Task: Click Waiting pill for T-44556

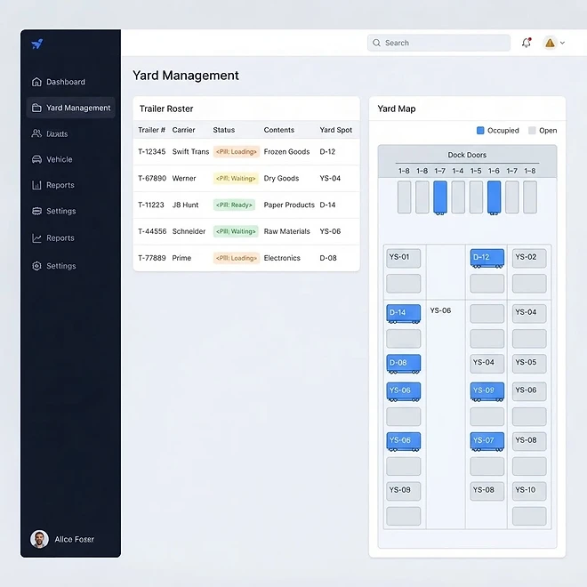Action: (x=236, y=231)
